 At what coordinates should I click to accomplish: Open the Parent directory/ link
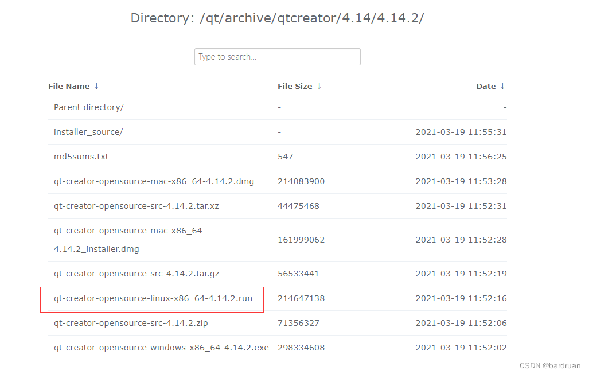tap(89, 107)
